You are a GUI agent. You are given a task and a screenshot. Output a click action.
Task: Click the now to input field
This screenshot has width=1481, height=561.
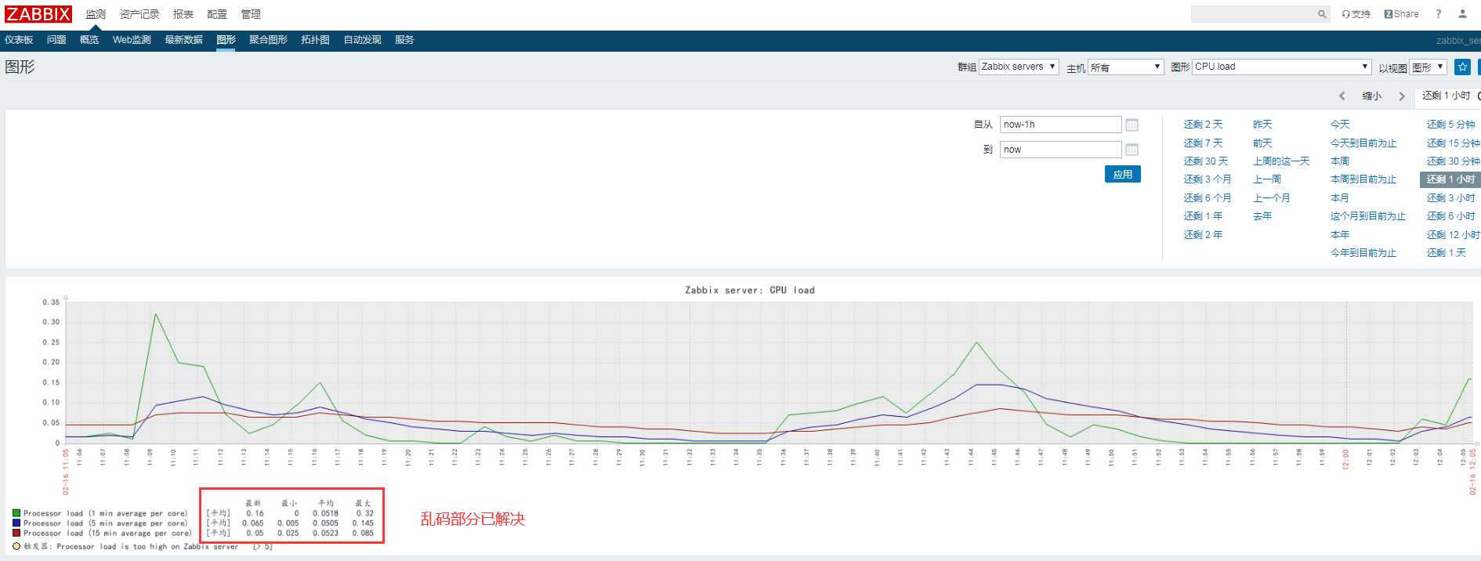tap(1060, 150)
